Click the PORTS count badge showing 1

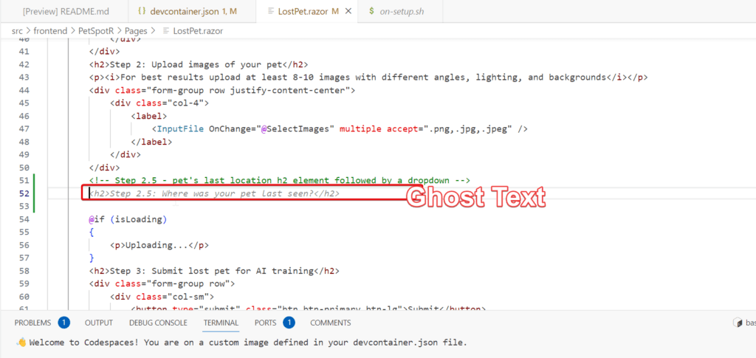click(289, 323)
